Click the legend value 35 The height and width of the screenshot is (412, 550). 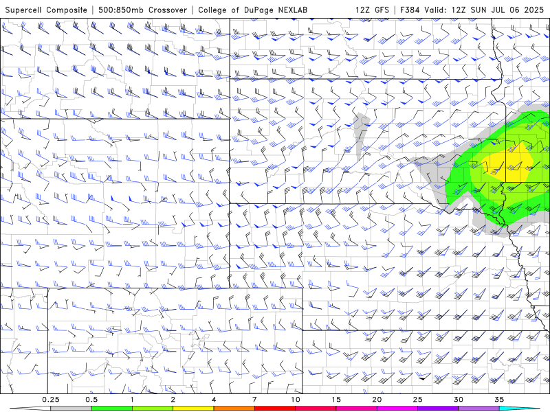(x=500, y=400)
